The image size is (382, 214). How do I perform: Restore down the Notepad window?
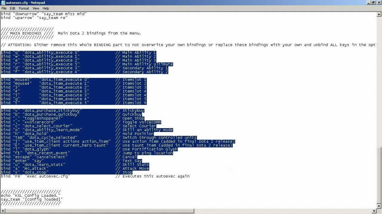[x=373, y=3]
